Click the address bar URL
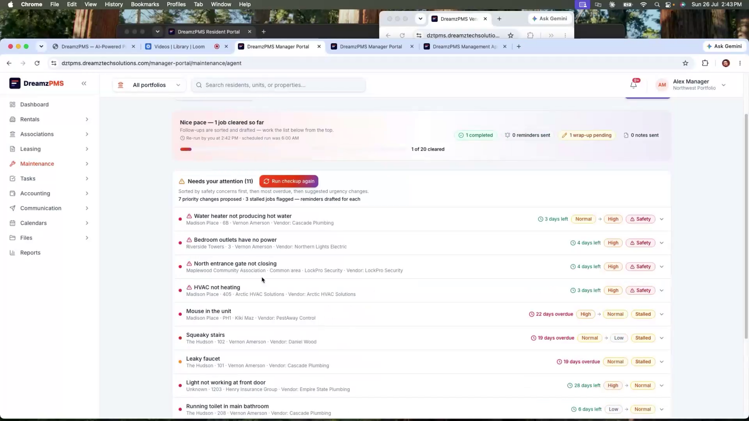The width and height of the screenshot is (749, 421). click(151, 63)
